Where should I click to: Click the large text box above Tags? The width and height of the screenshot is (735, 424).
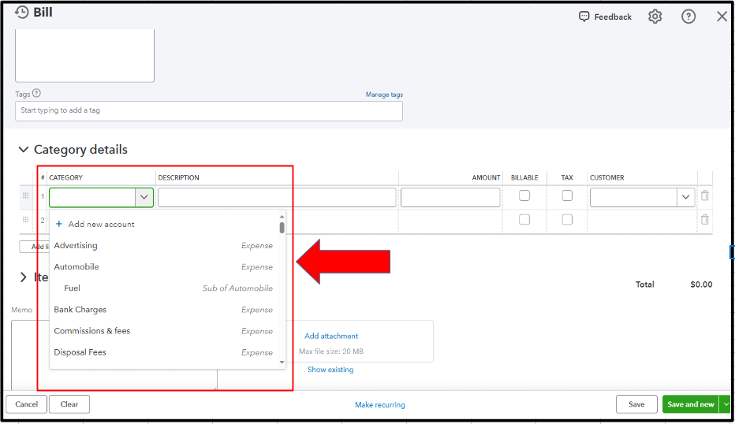tap(84, 55)
